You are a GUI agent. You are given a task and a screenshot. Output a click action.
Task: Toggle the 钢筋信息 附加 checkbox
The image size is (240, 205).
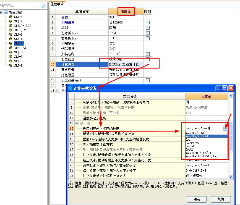pyautogui.click(x=148, y=22)
